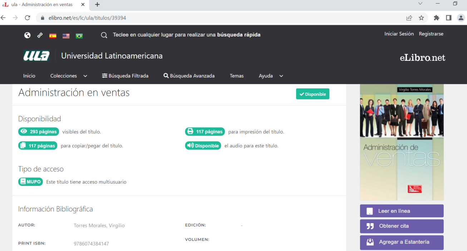Select the Spanish flag language icon

point(53,35)
